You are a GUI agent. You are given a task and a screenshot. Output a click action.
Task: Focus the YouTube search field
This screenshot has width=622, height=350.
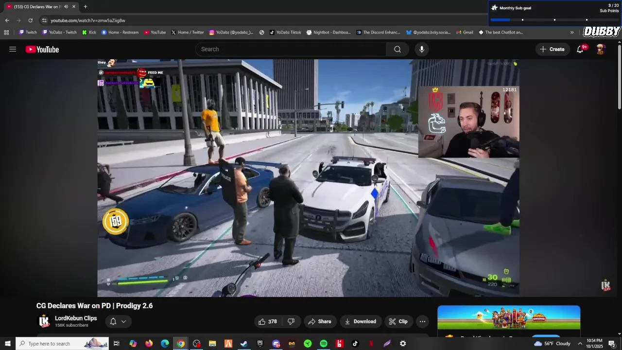click(x=291, y=49)
